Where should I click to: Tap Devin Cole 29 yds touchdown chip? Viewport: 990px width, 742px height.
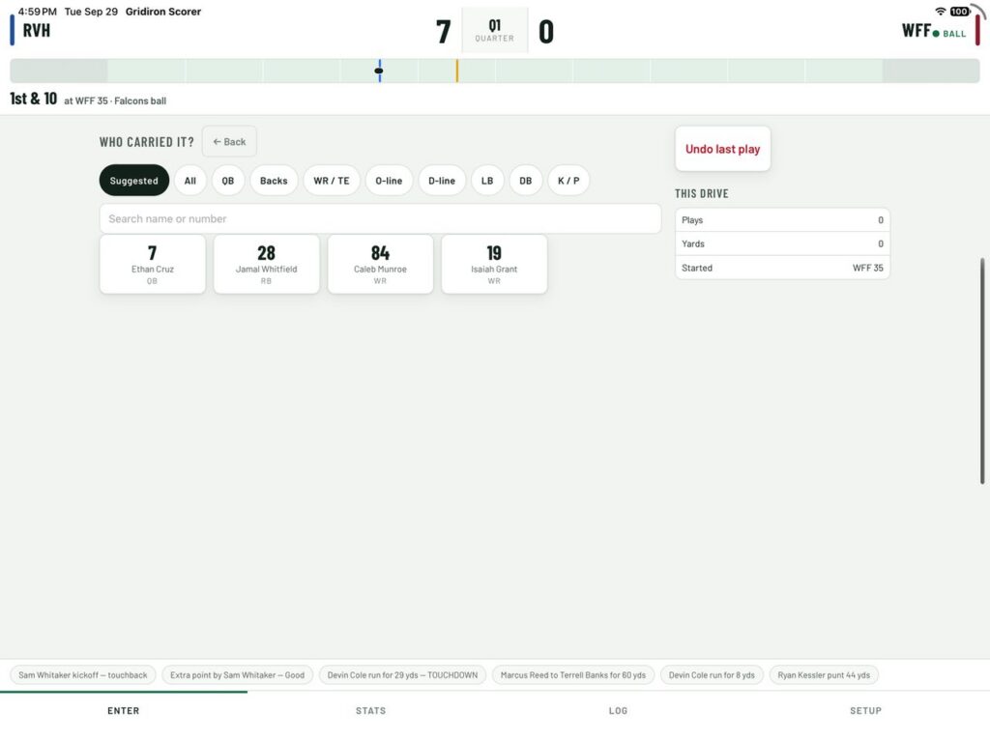pos(403,675)
